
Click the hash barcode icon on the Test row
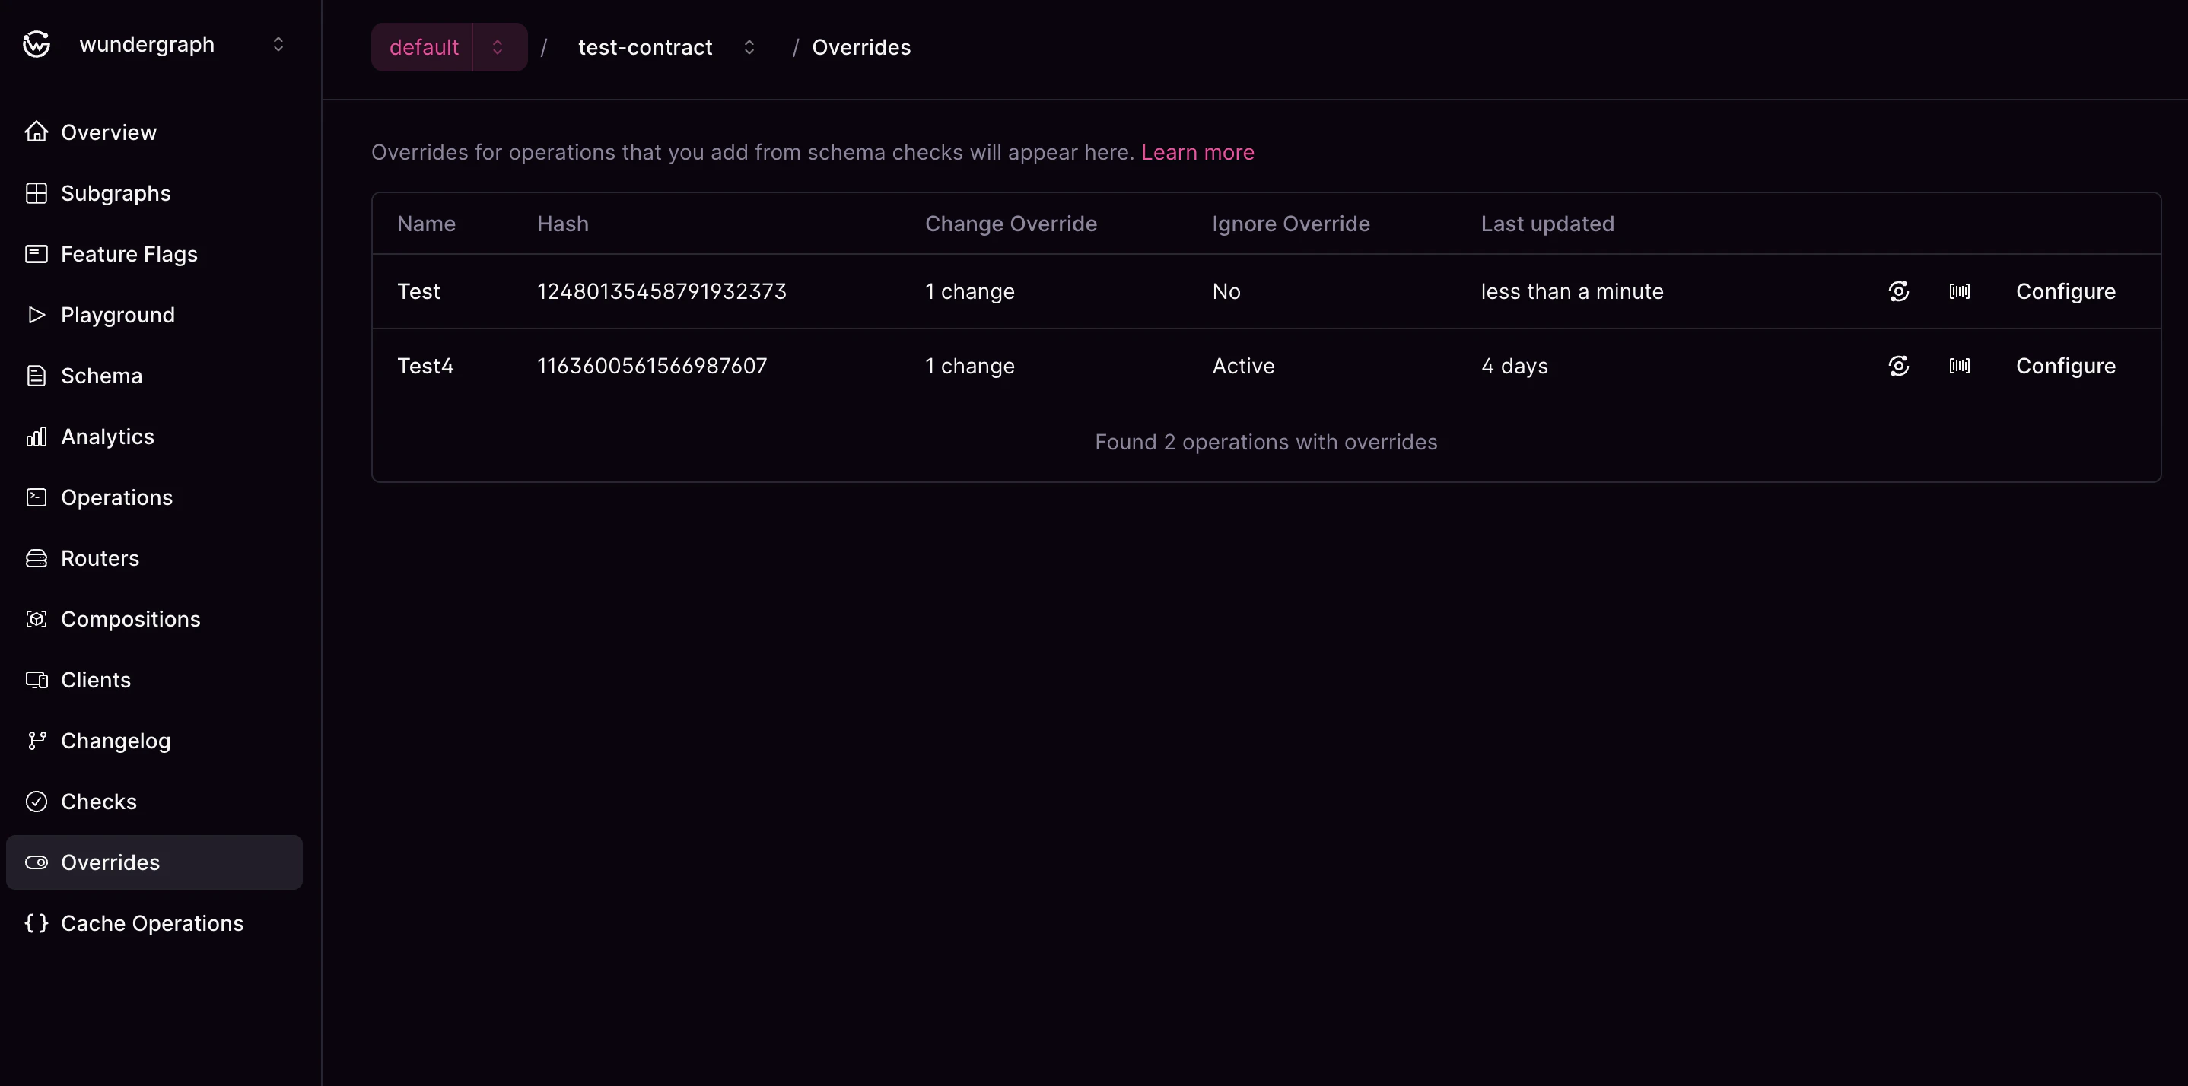click(1960, 291)
